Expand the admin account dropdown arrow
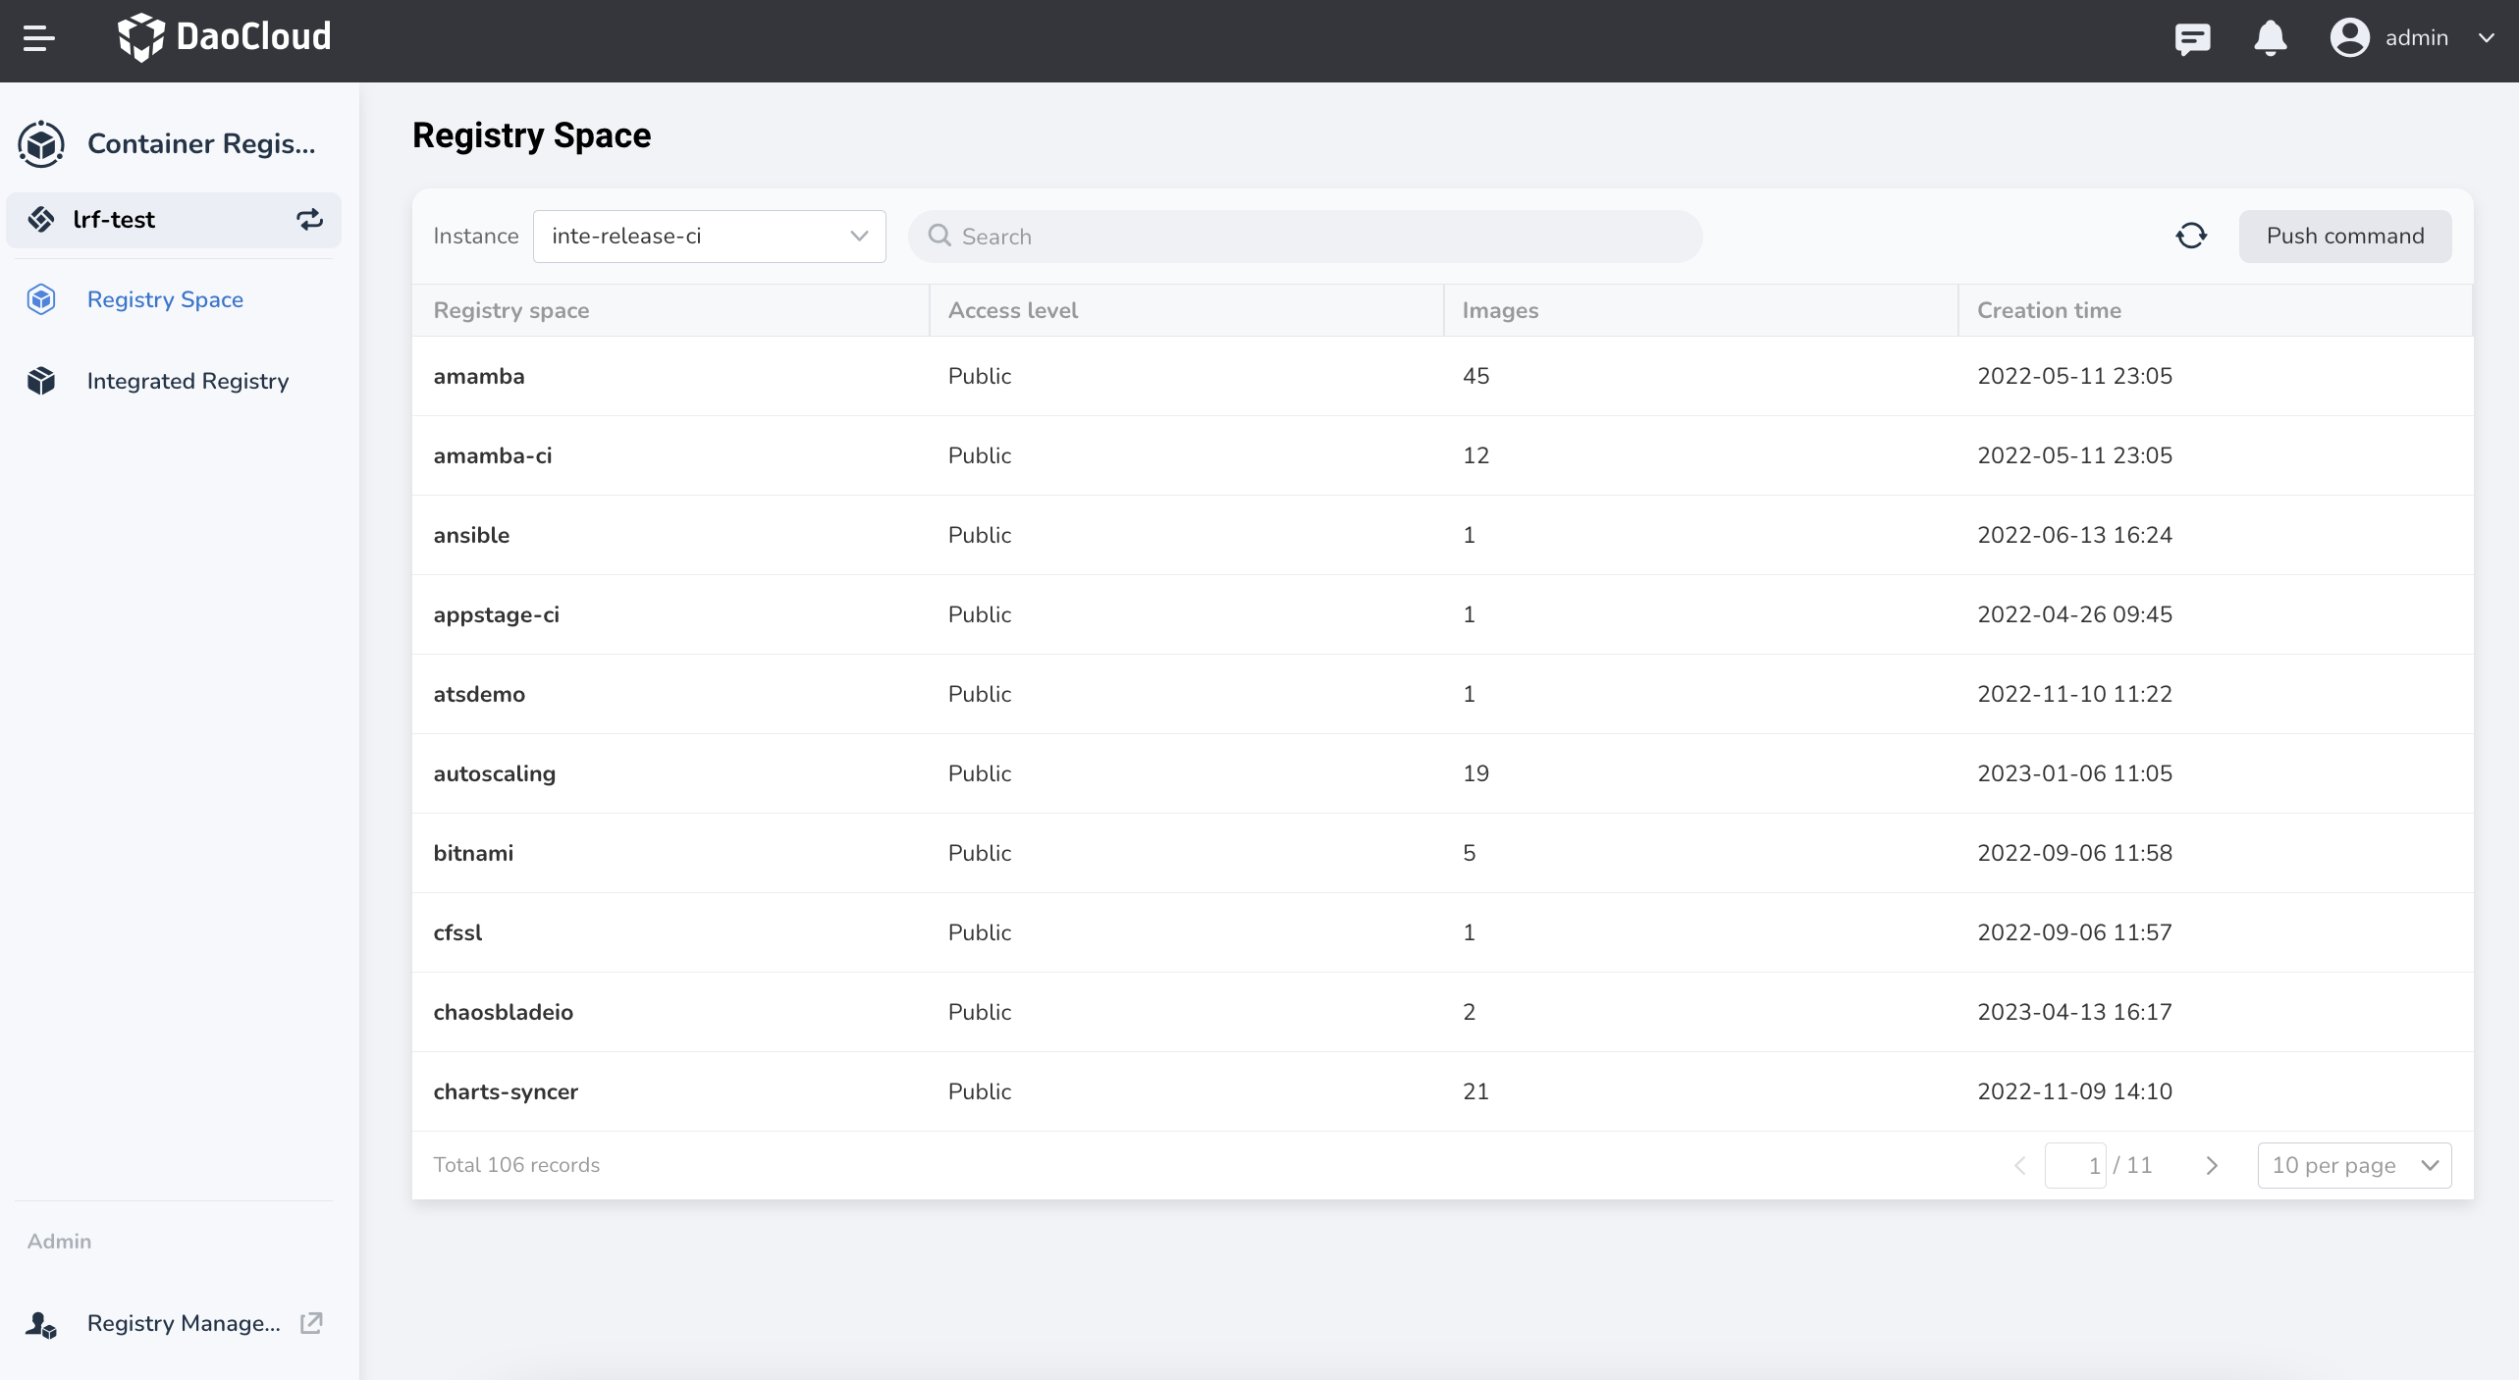The image size is (2519, 1380). 2486,38
